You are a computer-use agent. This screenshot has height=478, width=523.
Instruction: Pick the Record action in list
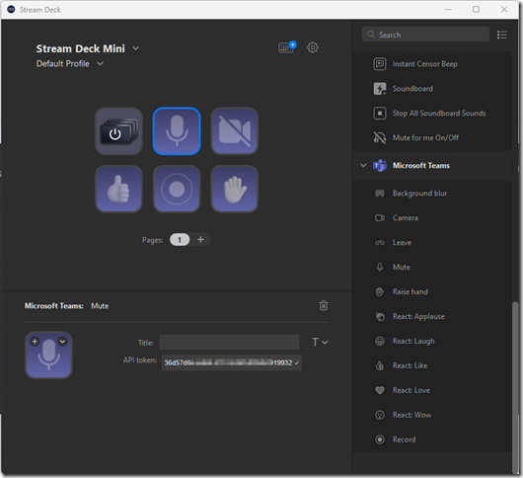point(431,439)
